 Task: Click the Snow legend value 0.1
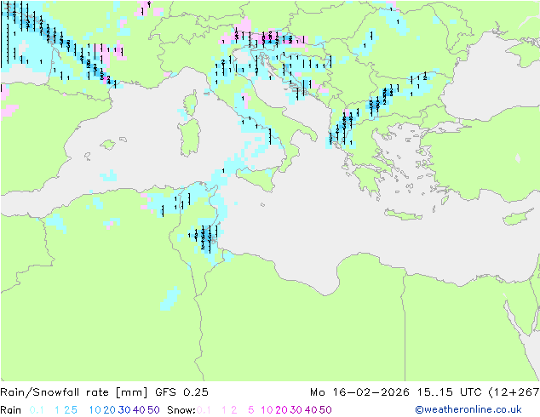[x=204, y=410]
